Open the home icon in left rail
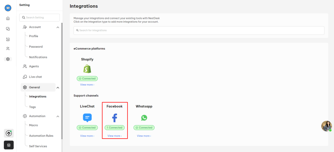 click(8, 18)
